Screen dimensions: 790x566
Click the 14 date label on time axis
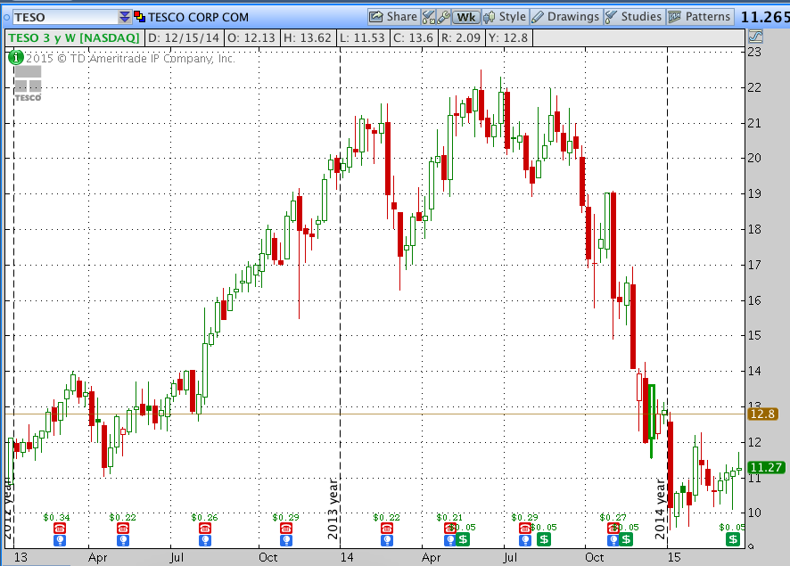click(347, 557)
